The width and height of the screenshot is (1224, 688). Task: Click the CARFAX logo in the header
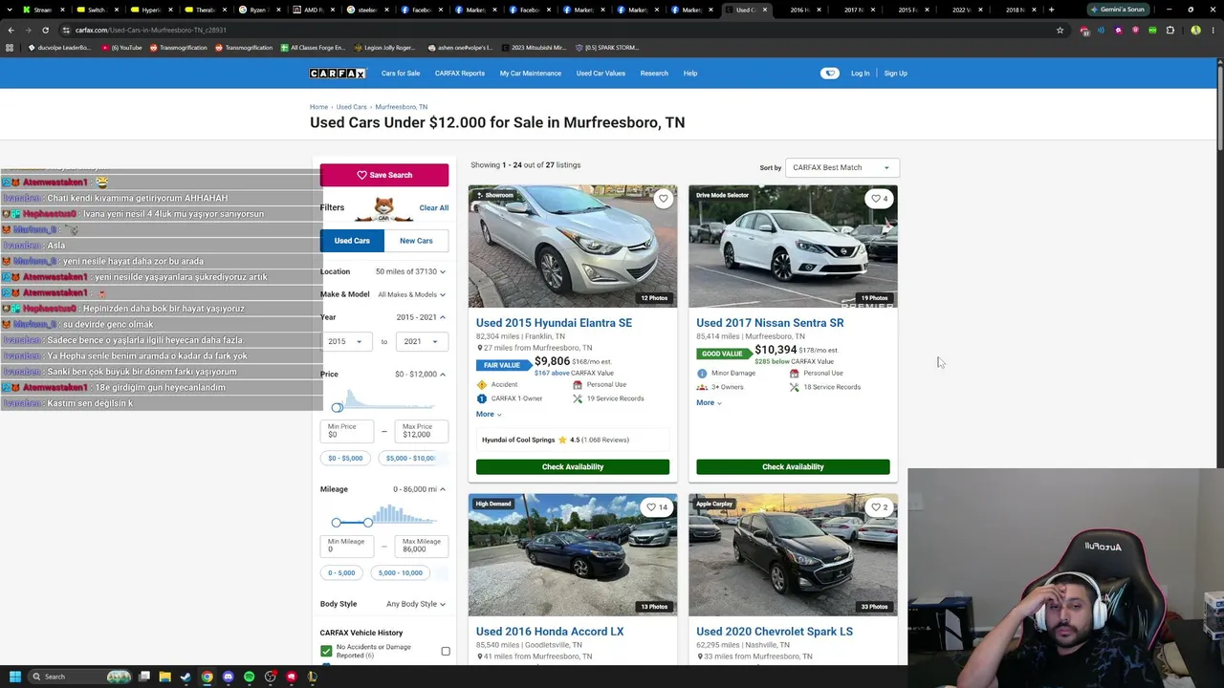338,74
